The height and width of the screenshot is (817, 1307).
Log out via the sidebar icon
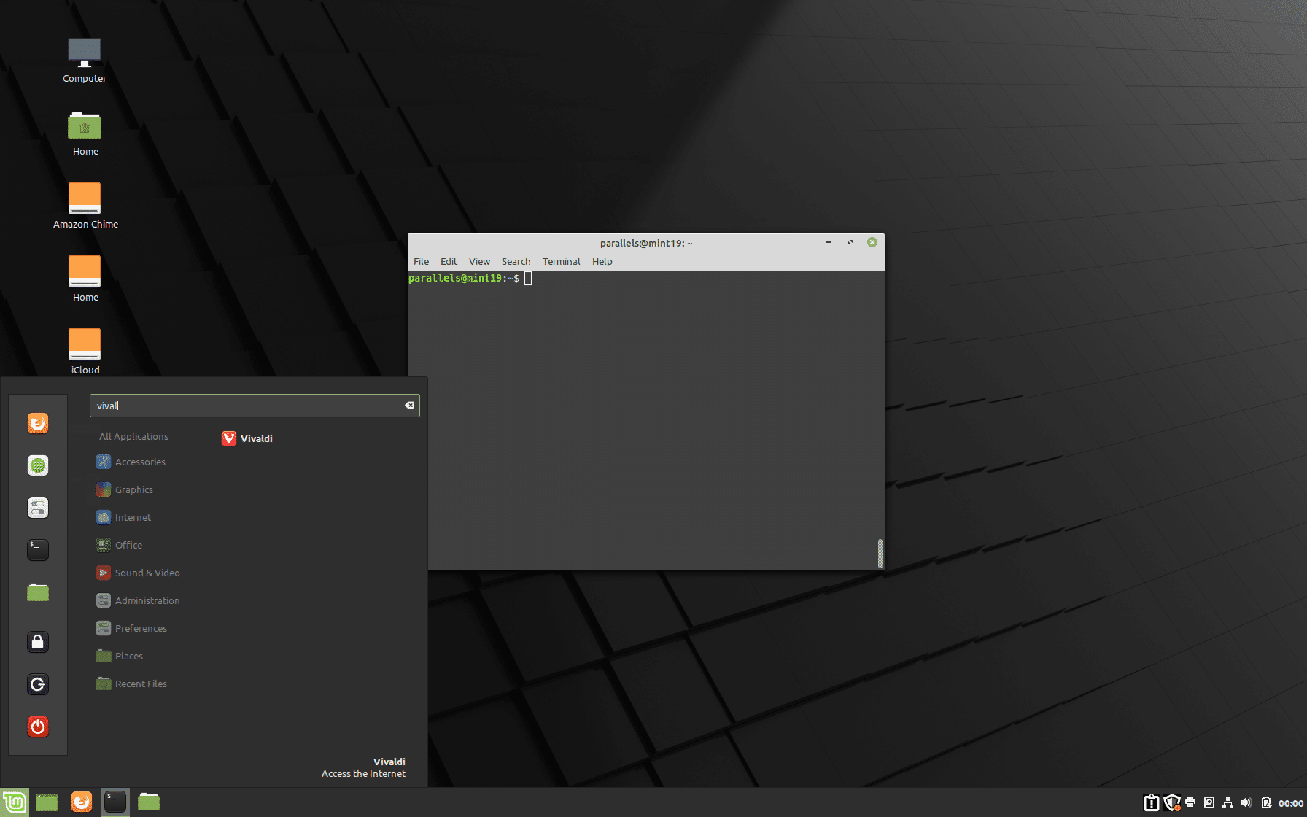[37, 684]
